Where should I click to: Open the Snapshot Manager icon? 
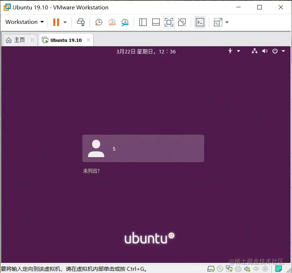pyautogui.click(x=125, y=22)
